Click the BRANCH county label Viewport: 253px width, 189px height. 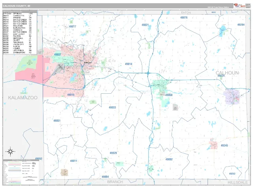click(x=115, y=182)
